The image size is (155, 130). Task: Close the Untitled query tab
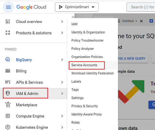[x=141, y=21]
